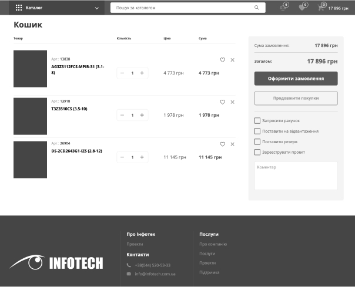Open the favorites heart icon in header
This screenshot has width=355, height=287.
point(302,8)
